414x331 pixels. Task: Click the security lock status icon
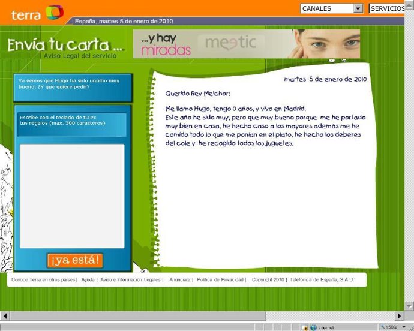tap(305, 327)
